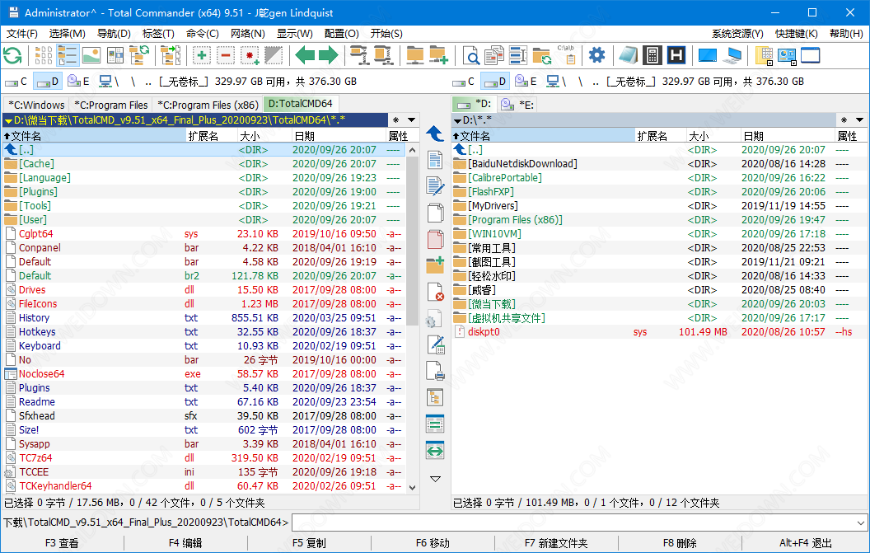This screenshot has width=870, height=553.
Task: Switch to the *C:Program Files (x86) tab
Action: [208, 105]
